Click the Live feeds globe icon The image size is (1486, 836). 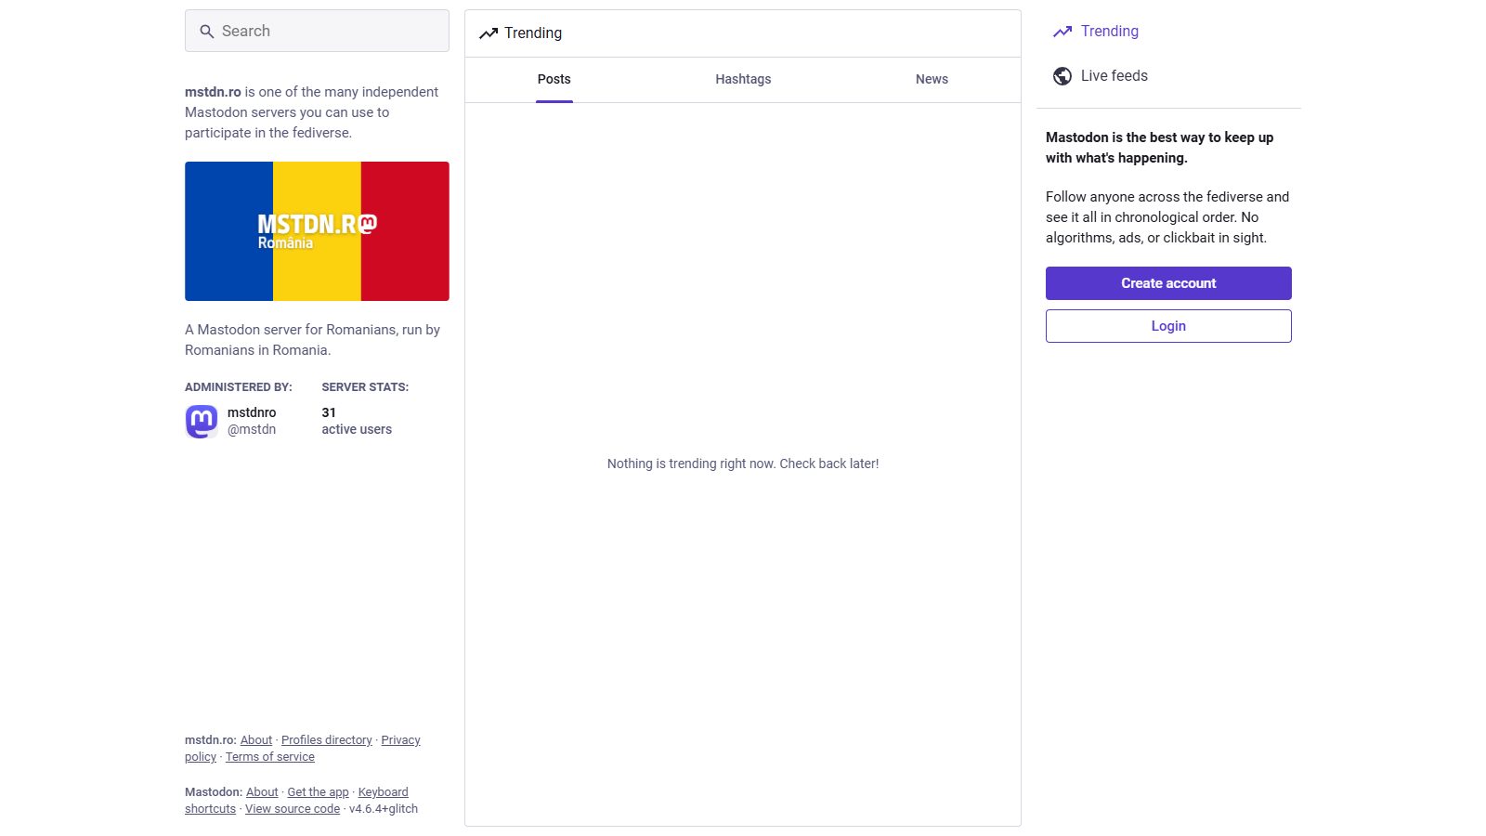1062,76
